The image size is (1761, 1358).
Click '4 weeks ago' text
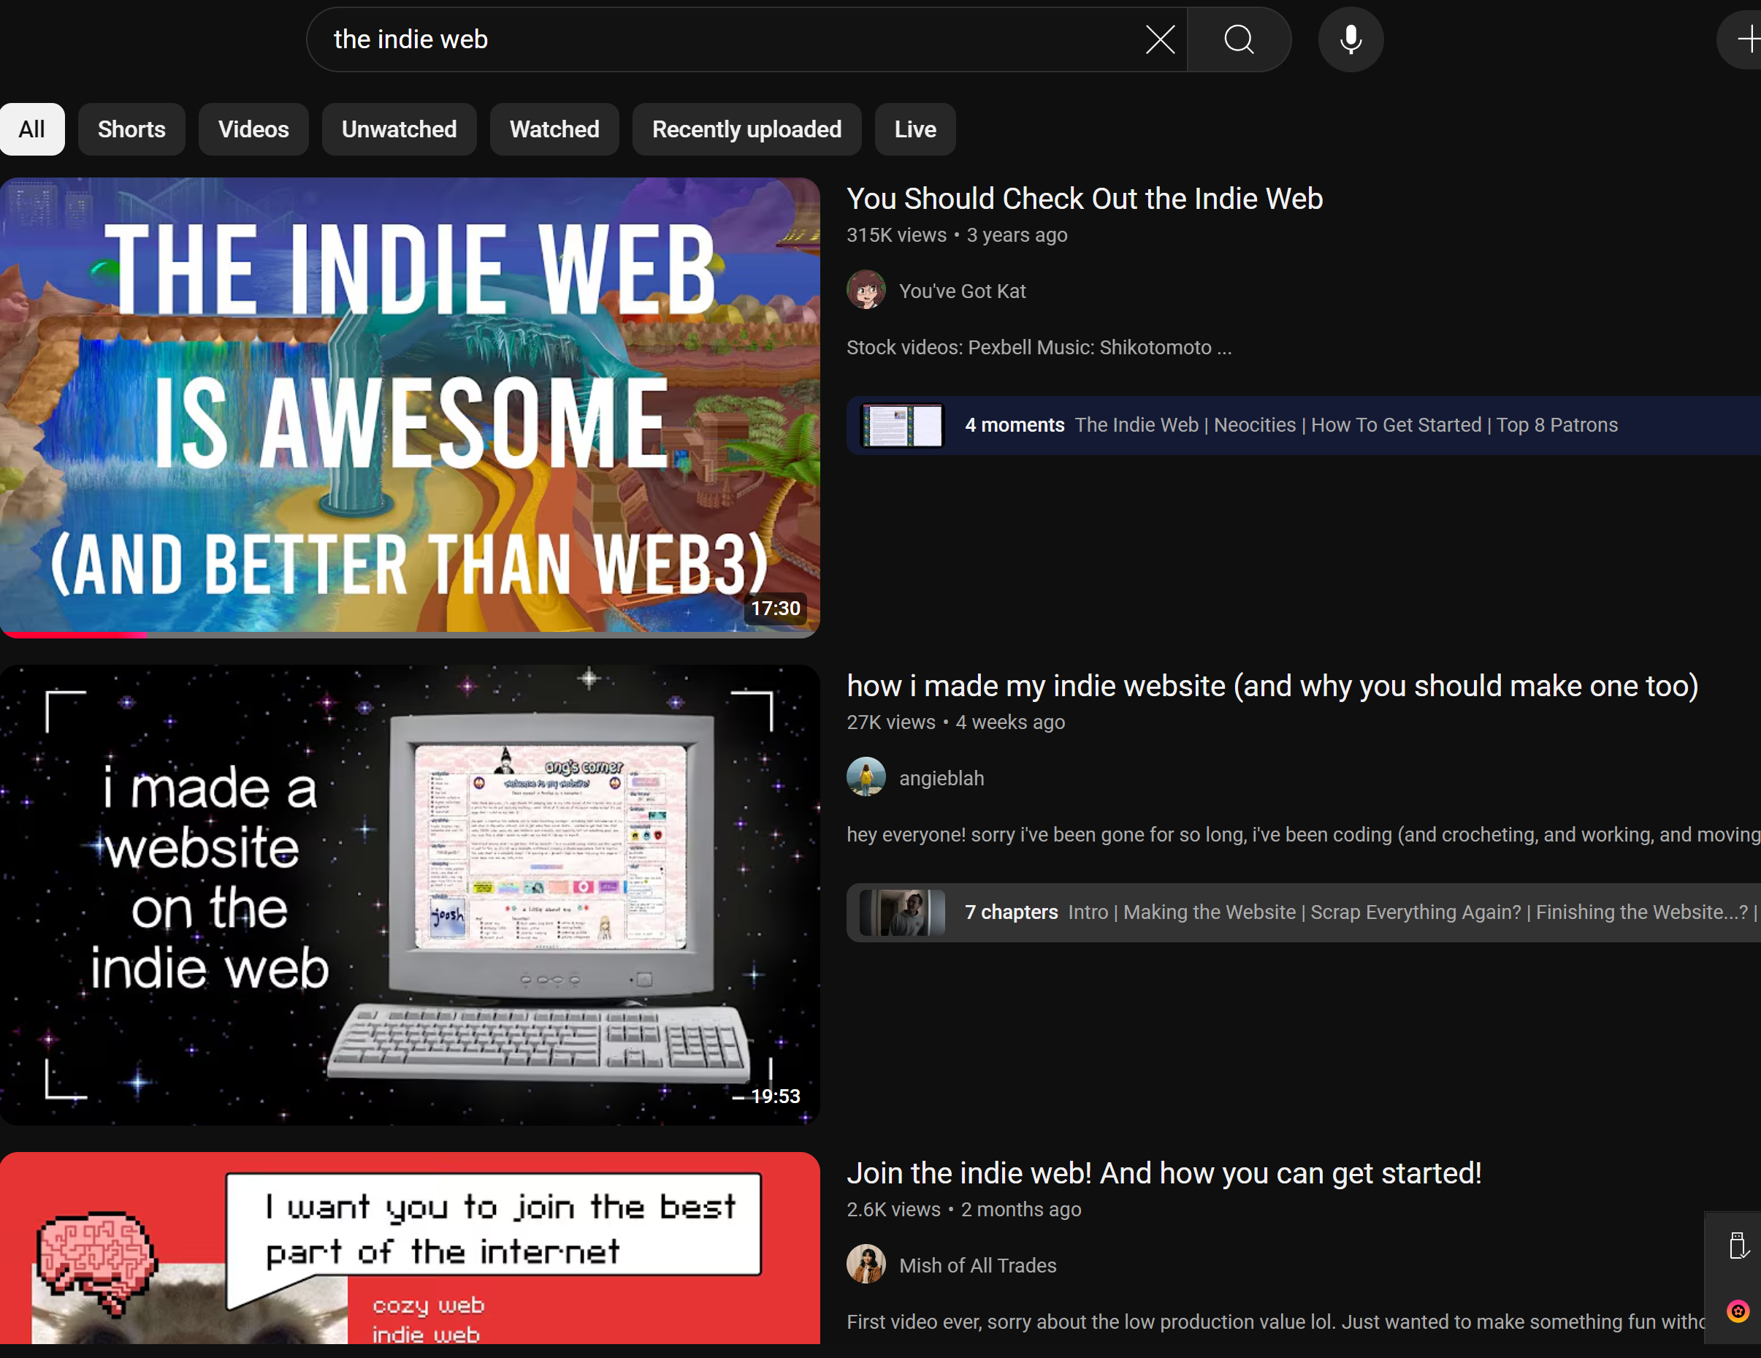point(1010,722)
